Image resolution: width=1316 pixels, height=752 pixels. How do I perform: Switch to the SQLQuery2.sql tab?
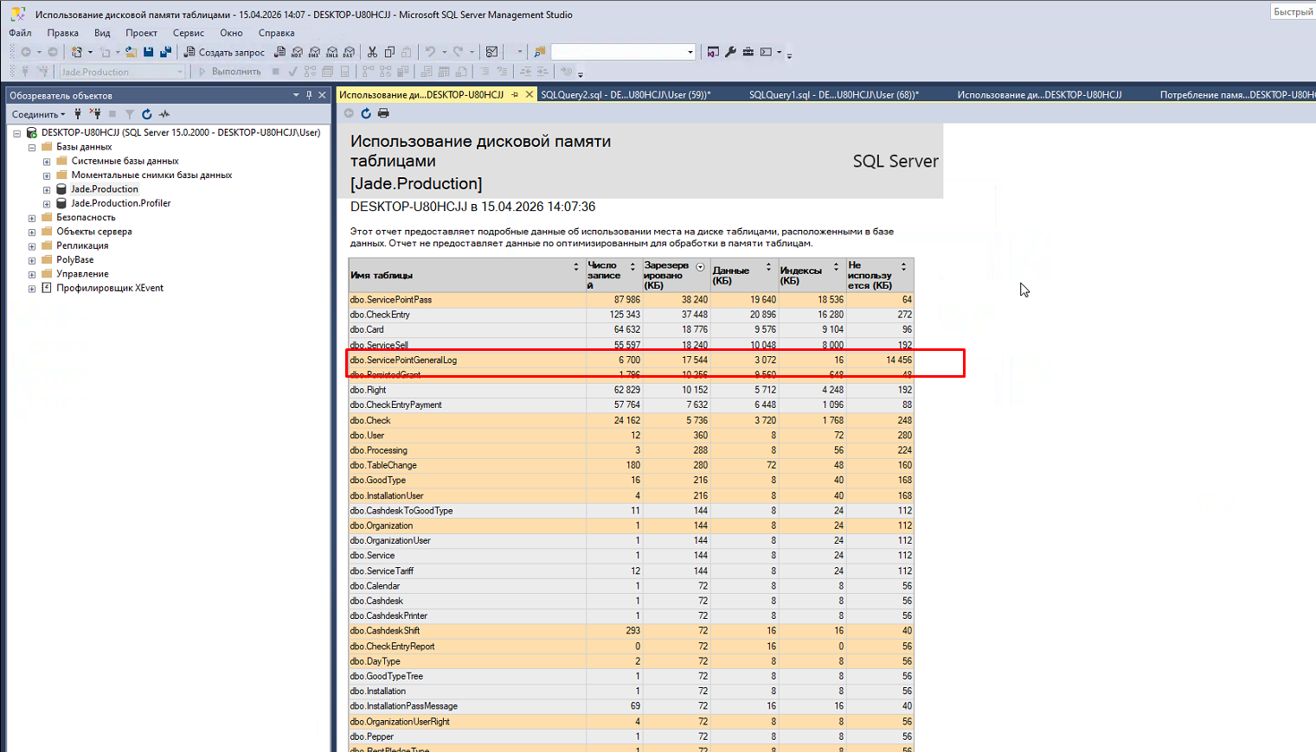click(625, 95)
